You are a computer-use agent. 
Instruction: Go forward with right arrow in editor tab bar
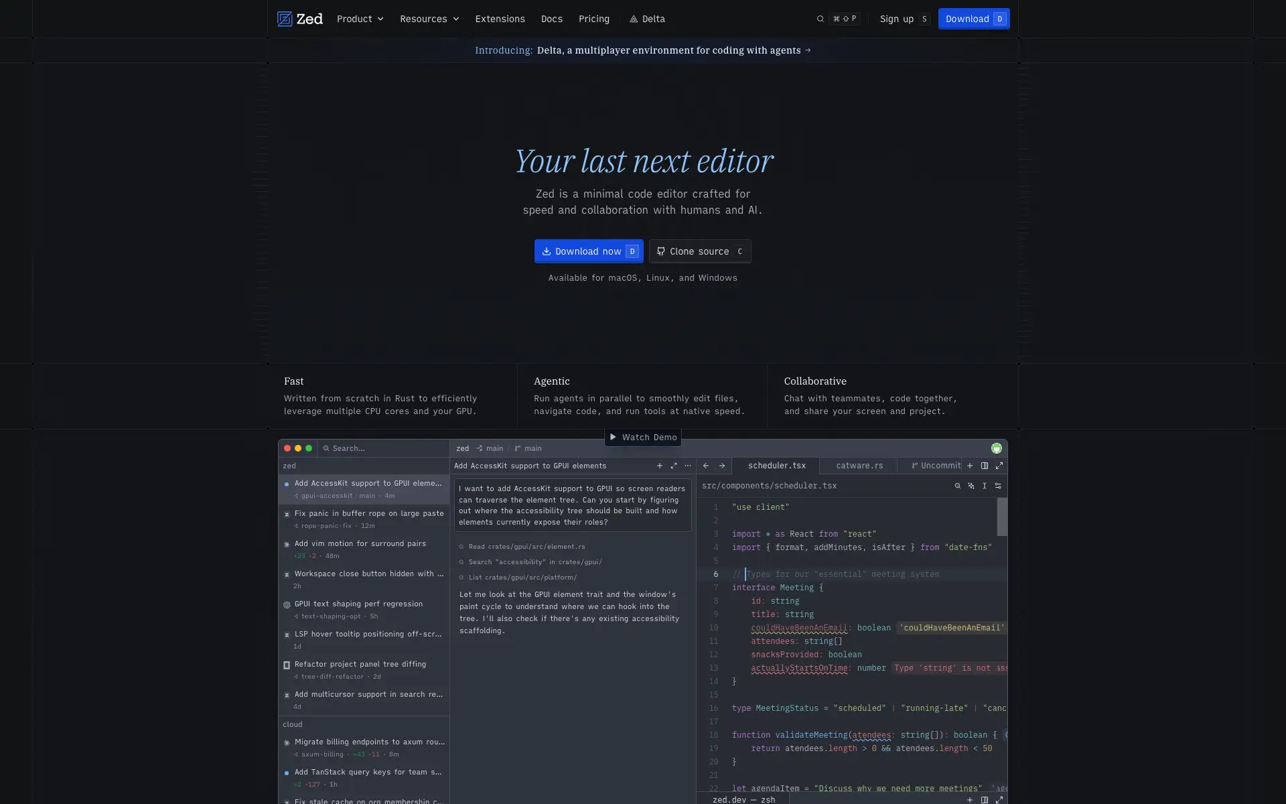coord(721,466)
